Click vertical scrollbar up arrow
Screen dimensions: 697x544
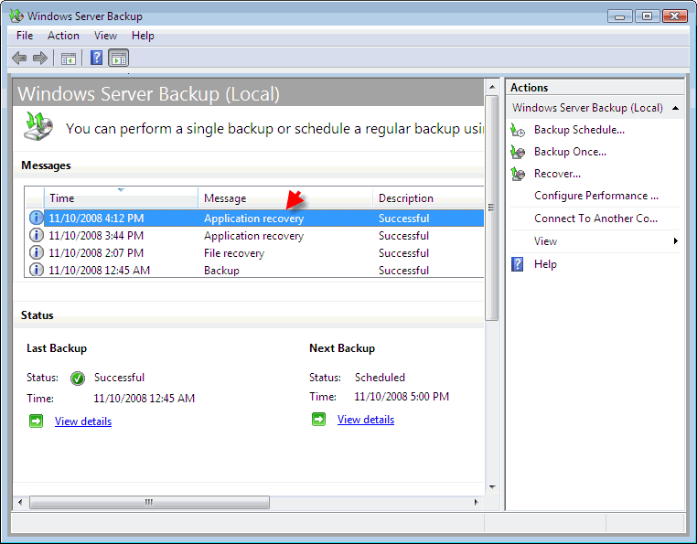pos(491,87)
